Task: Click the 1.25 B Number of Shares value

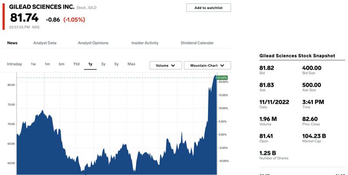Action: pos(268,153)
